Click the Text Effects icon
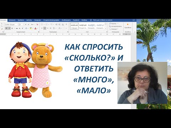 coord(26,28)
